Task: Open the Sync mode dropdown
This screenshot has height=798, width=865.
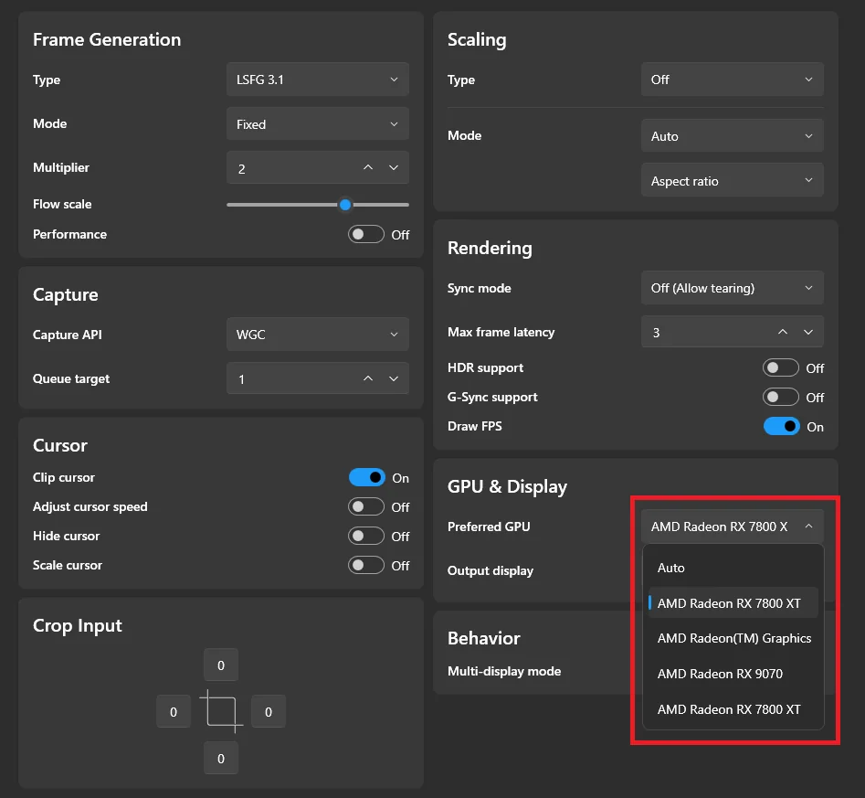Action: (733, 288)
